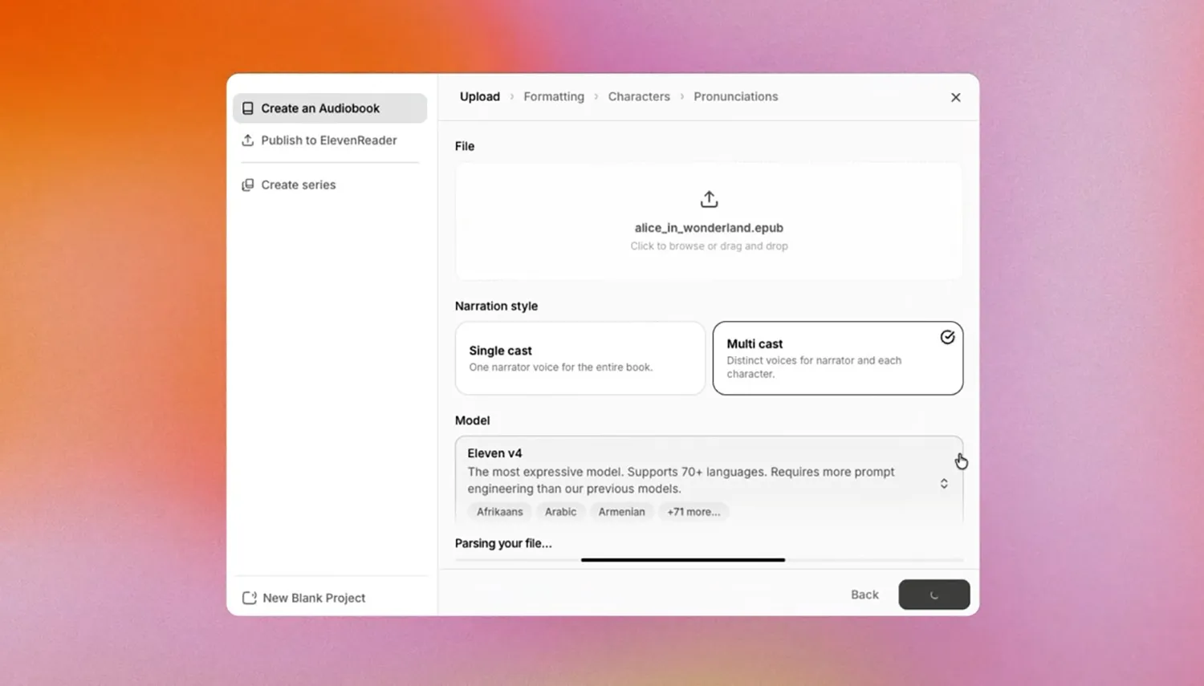Screen dimensions: 1204x686
Task: Go to the Formatting step
Action: pyautogui.click(x=554, y=96)
